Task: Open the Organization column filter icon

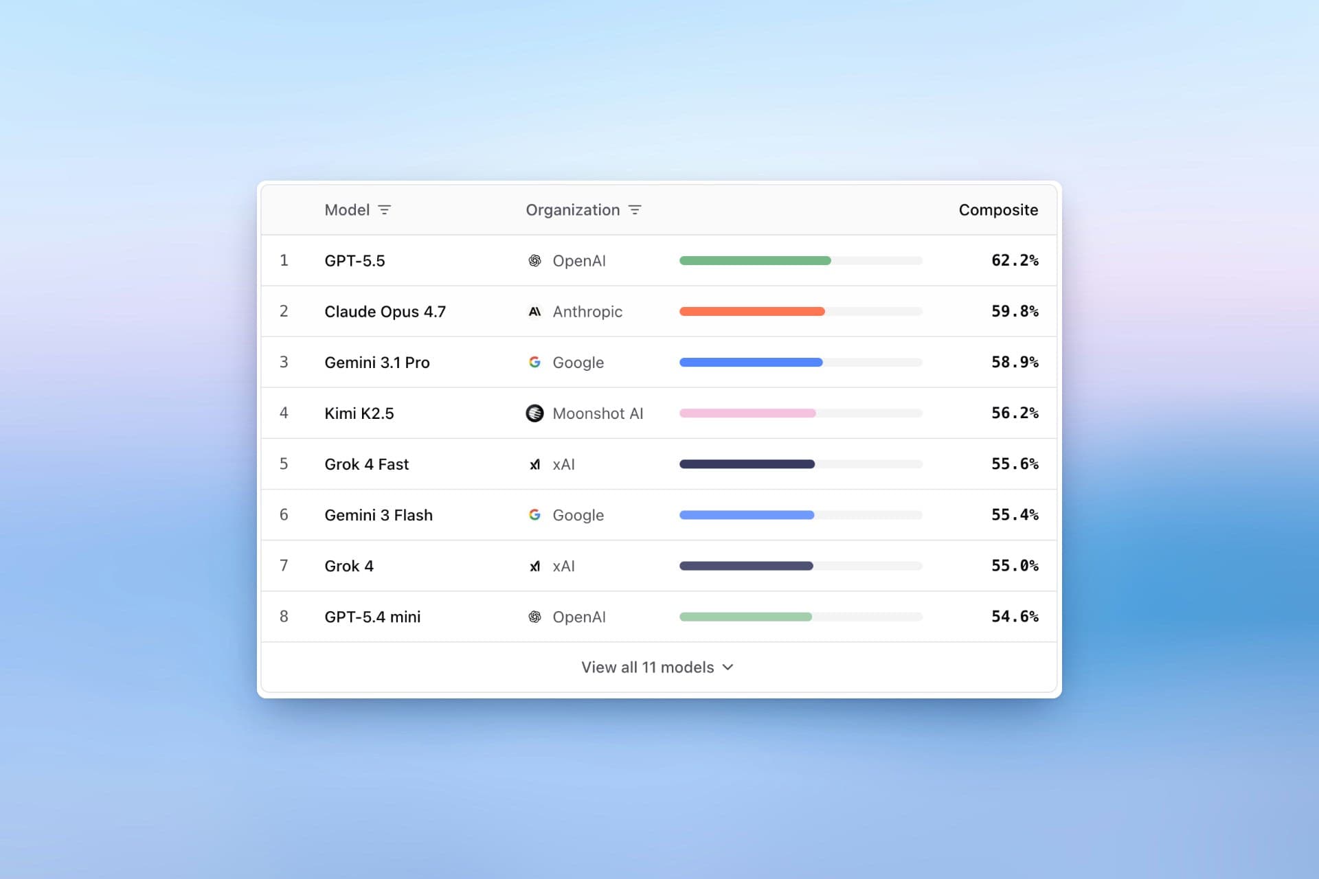Action: click(x=635, y=210)
